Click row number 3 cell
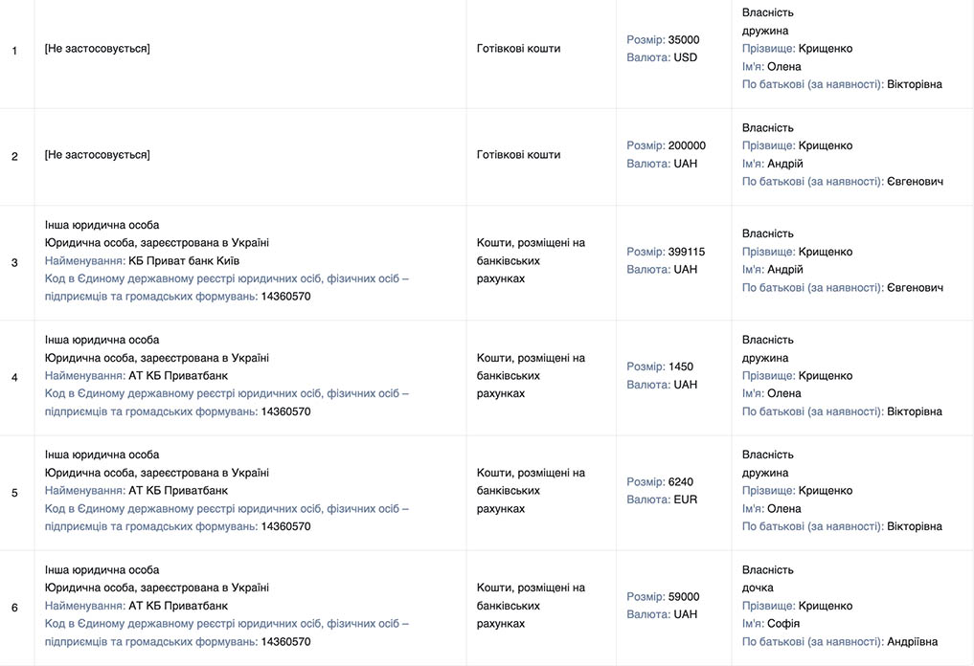Screen dimensions: 974x666 [14, 262]
